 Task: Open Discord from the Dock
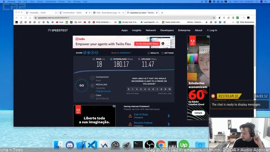(x=70, y=145)
